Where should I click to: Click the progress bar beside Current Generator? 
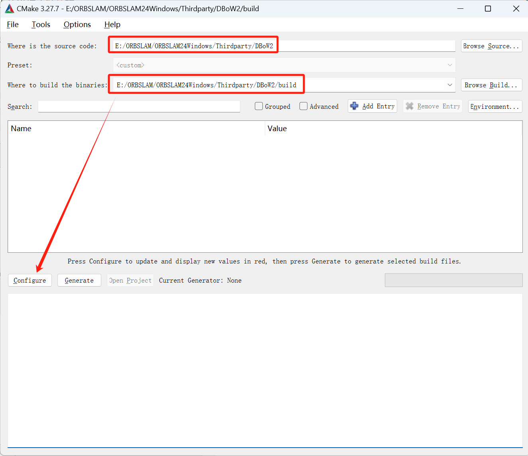454,280
